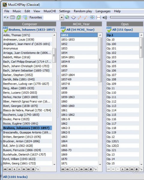Click the green globe search icon
The height and width of the screenshot is (180, 144).
pos(67,17)
